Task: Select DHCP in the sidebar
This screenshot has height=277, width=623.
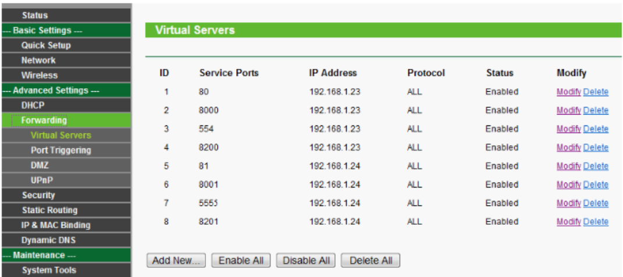Action: (x=33, y=105)
